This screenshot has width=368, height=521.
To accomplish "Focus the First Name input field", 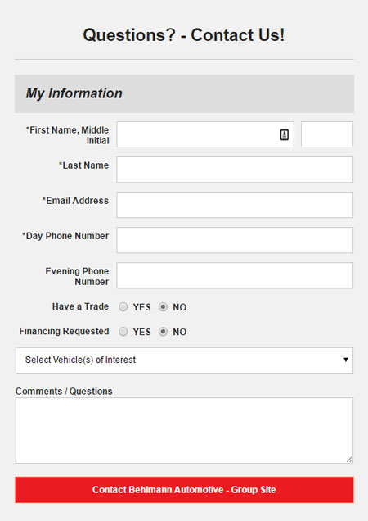I will [x=205, y=134].
